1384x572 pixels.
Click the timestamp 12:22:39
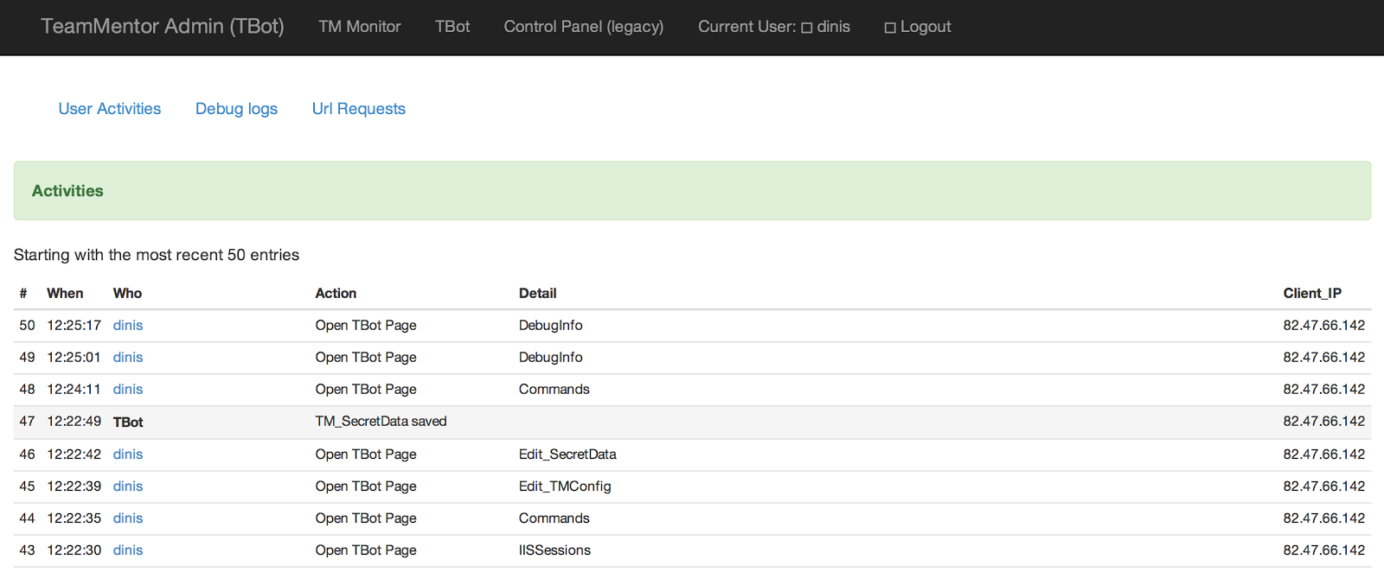[74, 486]
